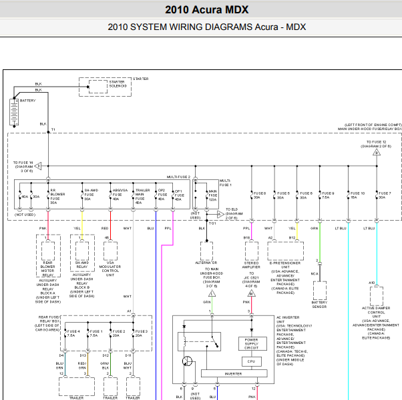The image size is (402, 400).
Task: Click the 2010 SYSTEM WIRING DIAGRAMS subtitle
Action: coord(206,27)
